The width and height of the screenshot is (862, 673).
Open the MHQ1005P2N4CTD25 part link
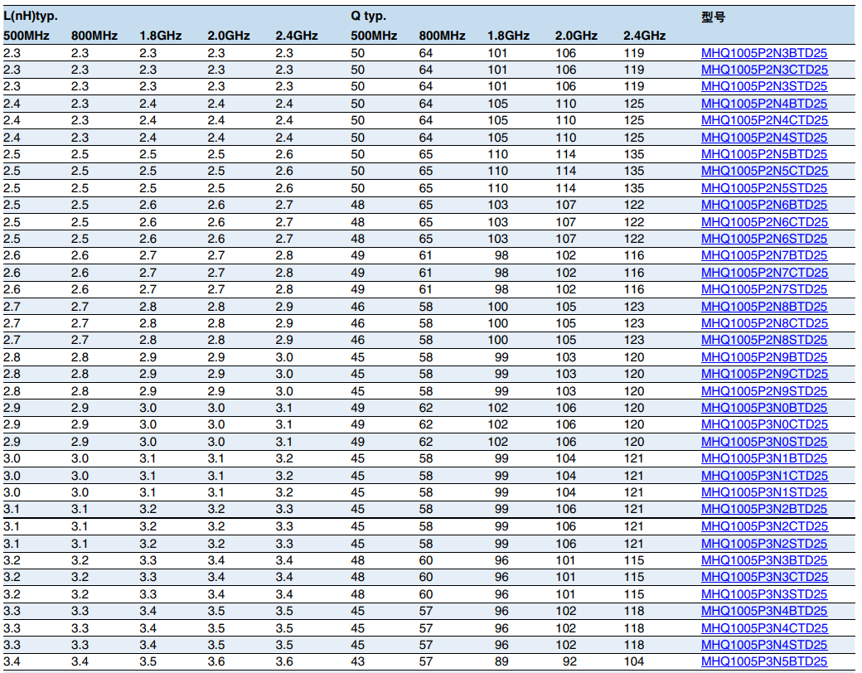click(765, 120)
